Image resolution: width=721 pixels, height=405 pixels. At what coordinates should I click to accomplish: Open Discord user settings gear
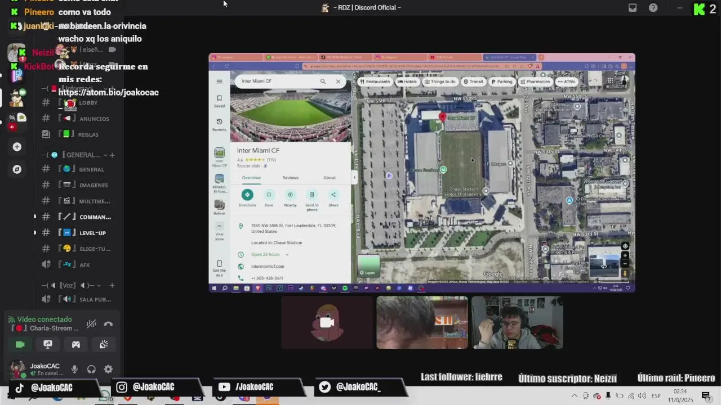coord(108,369)
